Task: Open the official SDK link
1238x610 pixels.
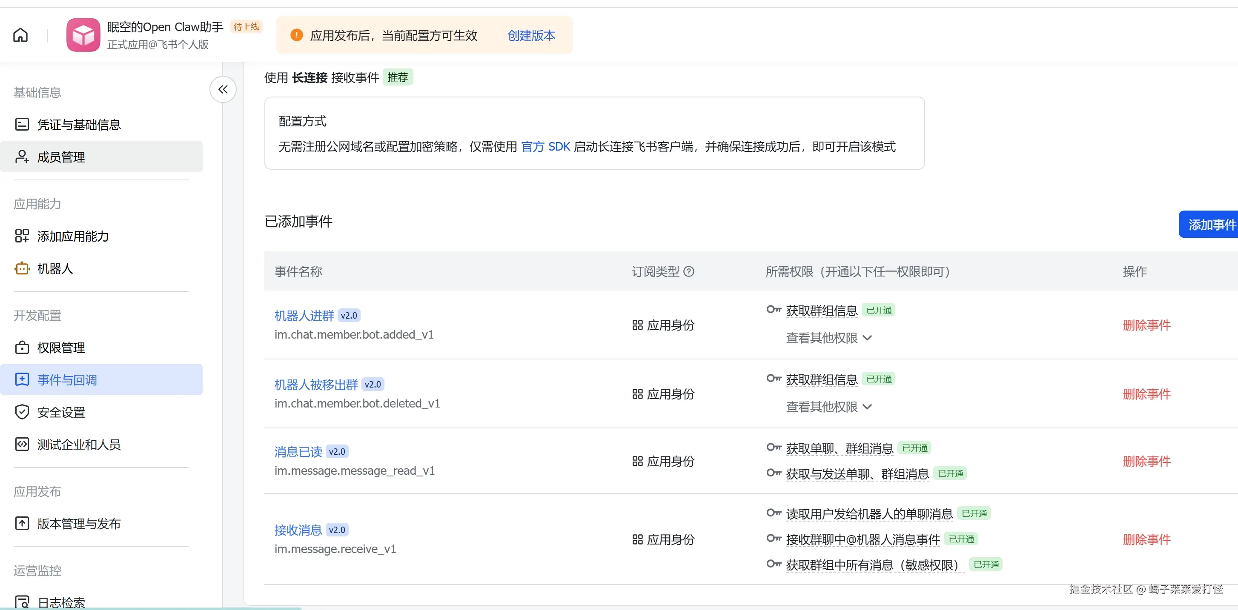Action: 545,146
